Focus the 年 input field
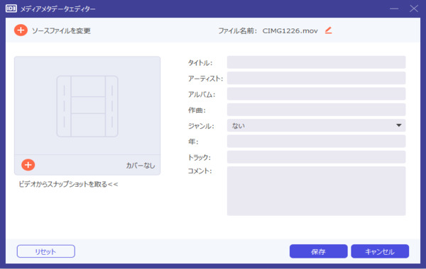The image size is (426, 269). click(x=316, y=141)
